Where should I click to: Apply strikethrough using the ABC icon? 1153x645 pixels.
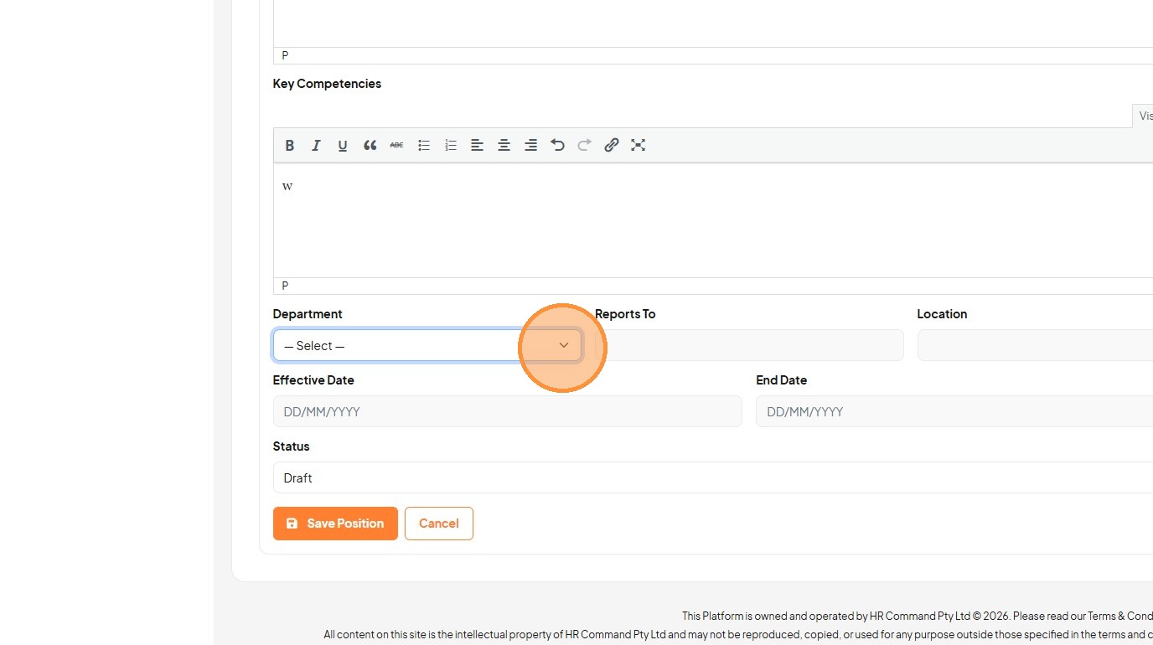click(x=396, y=145)
